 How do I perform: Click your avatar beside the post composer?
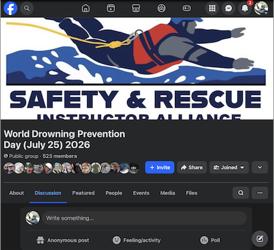click(x=33, y=218)
